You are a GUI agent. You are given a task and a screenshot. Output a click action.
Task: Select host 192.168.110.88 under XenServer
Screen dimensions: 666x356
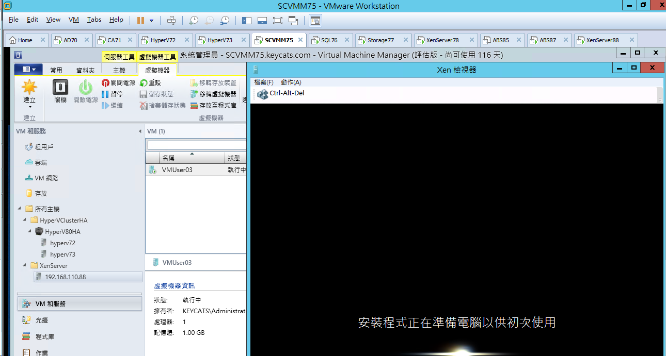[88, 277]
